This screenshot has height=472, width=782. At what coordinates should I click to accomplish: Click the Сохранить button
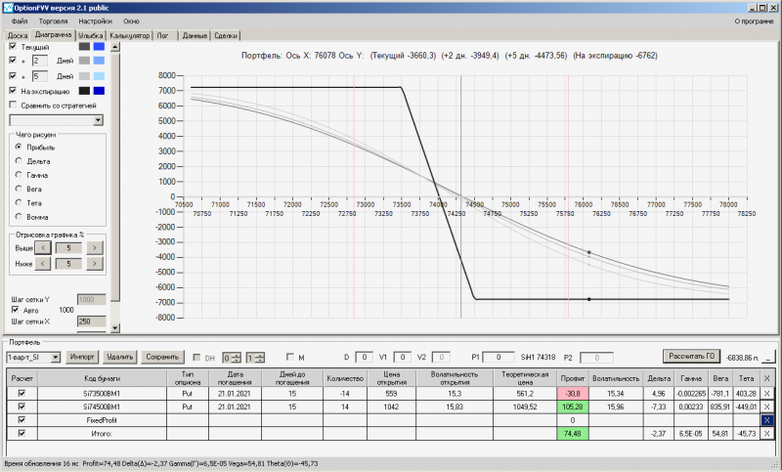coord(162,357)
